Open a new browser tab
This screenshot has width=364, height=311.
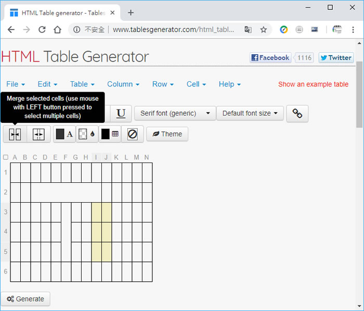[x=131, y=13]
